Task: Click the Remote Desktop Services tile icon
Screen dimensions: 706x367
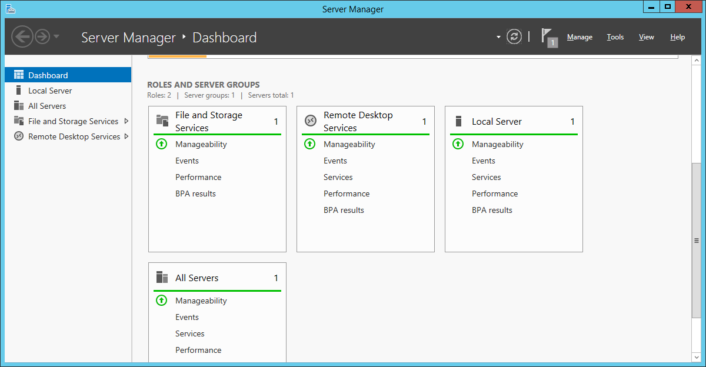Action: point(311,121)
